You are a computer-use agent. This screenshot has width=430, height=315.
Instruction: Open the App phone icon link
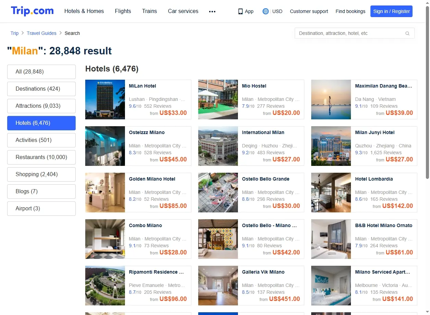tap(246, 11)
